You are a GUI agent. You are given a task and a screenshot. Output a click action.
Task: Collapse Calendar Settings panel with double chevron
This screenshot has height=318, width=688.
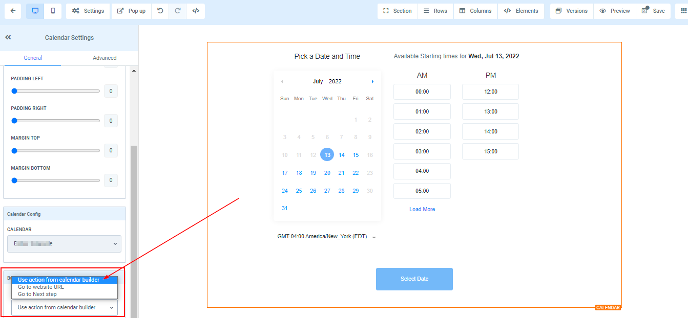(x=8, y=37)
